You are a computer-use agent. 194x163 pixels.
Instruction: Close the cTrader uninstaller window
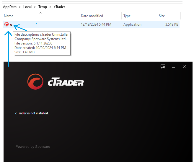184,67
